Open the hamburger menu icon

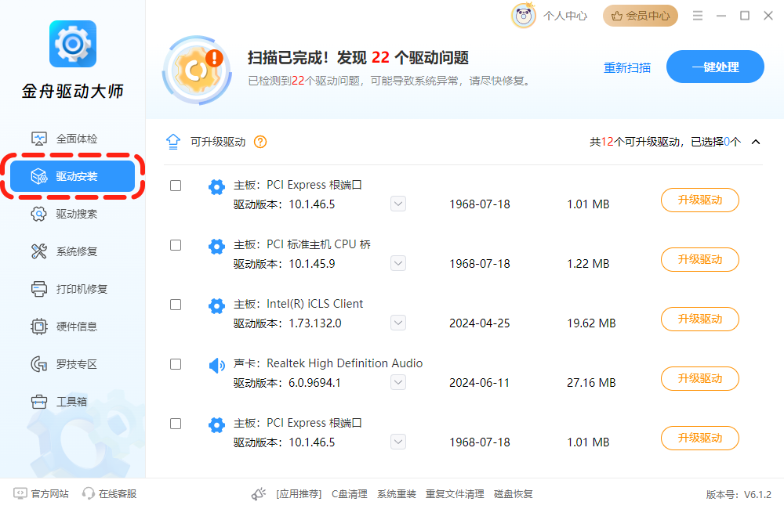point(698,16)
